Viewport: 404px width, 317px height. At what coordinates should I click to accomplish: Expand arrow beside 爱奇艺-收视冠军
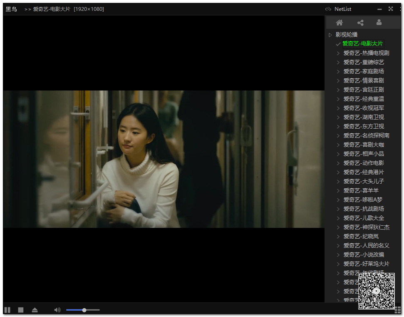tap(338, 108)
